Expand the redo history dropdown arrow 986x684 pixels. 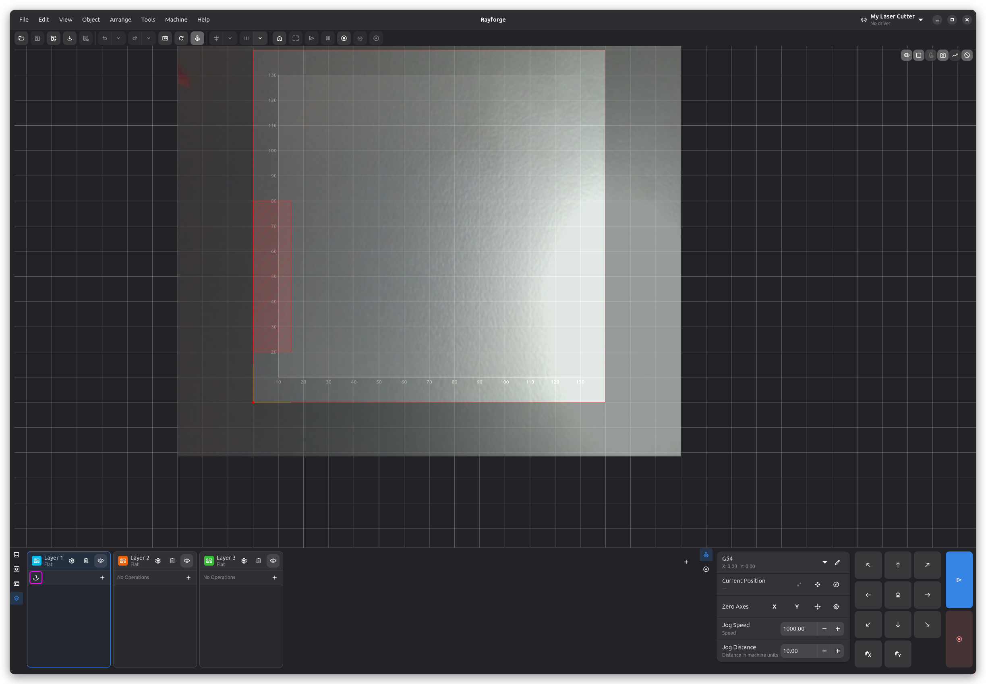pos(149,38)
